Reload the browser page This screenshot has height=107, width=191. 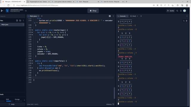pos(8,5)
